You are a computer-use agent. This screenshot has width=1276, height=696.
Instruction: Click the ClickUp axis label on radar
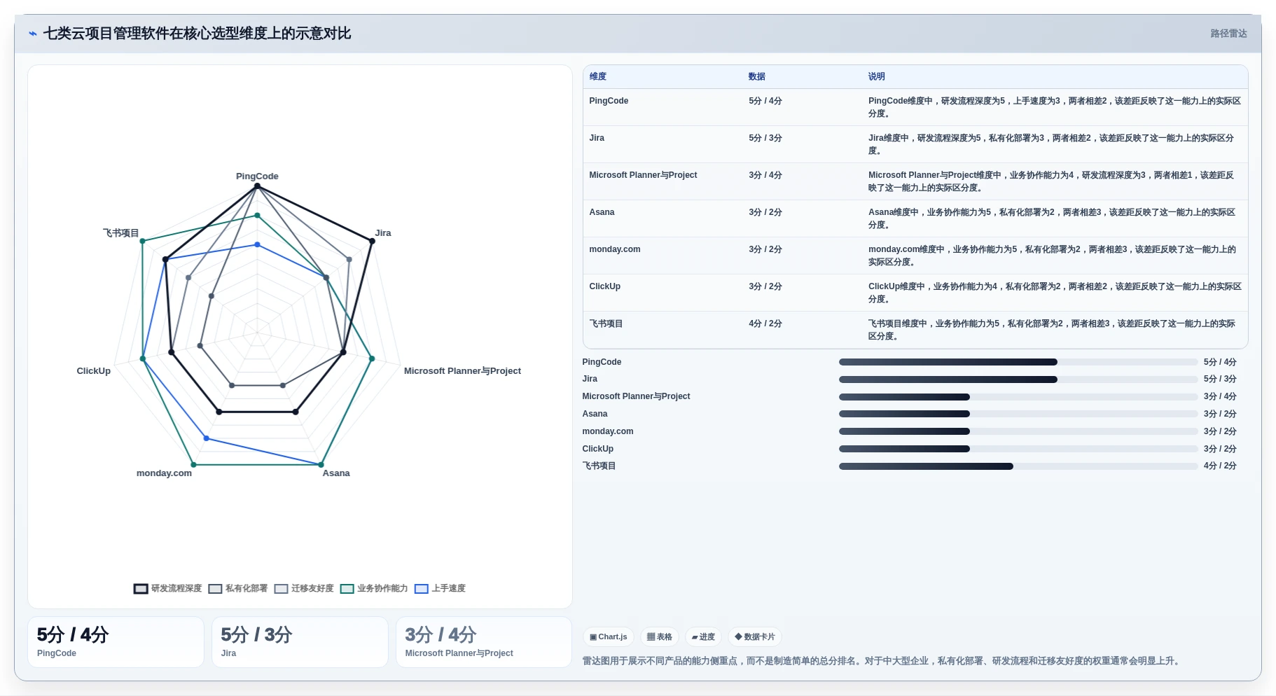94,371
